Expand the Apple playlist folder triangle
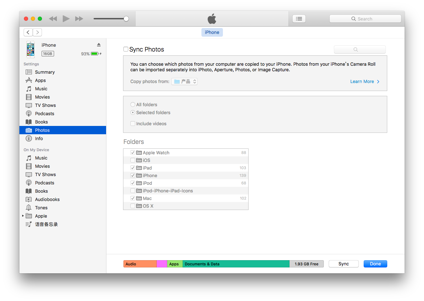Image resolution: width=424 pixels, height=301 pixels. click(23, 216)
